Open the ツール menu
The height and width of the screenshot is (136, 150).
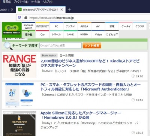[x=35, y=2]
